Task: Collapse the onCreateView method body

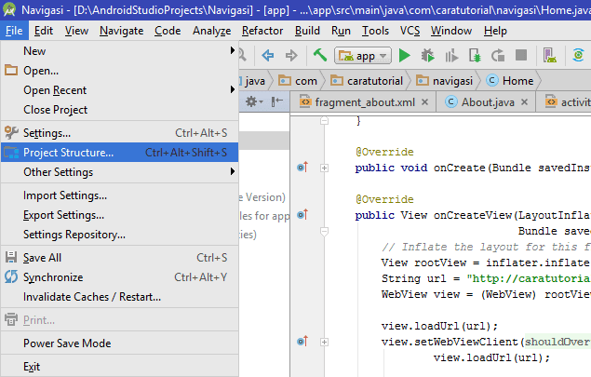Action: [324, 231]
